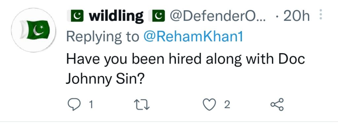Open the tweet's 20h timestamp
The width and height of the screenshot is (338, 124).
click(297, 16)
